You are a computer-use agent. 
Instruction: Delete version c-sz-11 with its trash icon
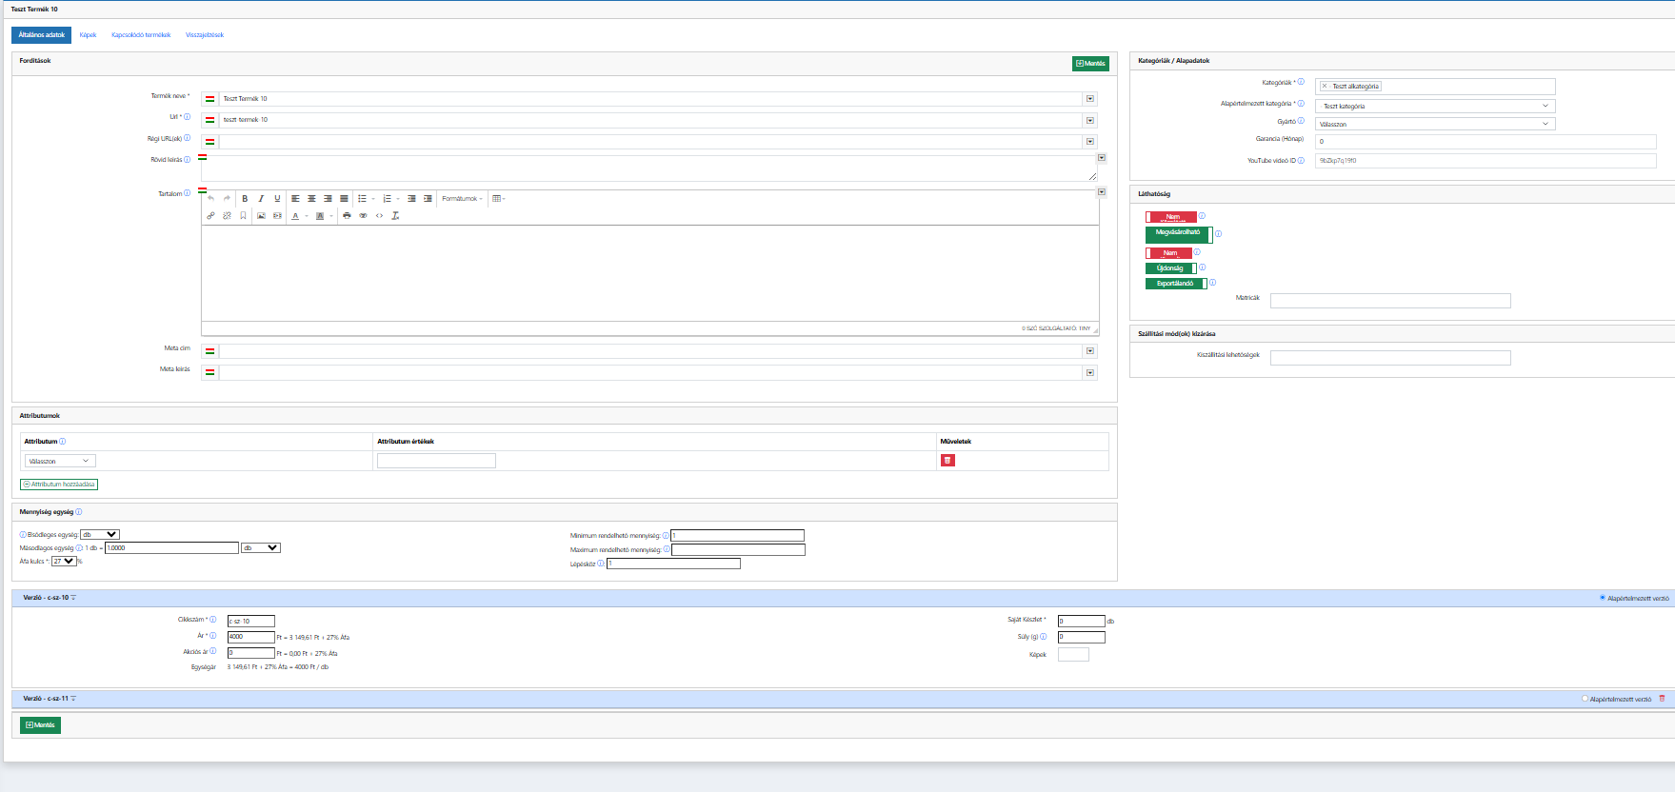coord(1663,699)
